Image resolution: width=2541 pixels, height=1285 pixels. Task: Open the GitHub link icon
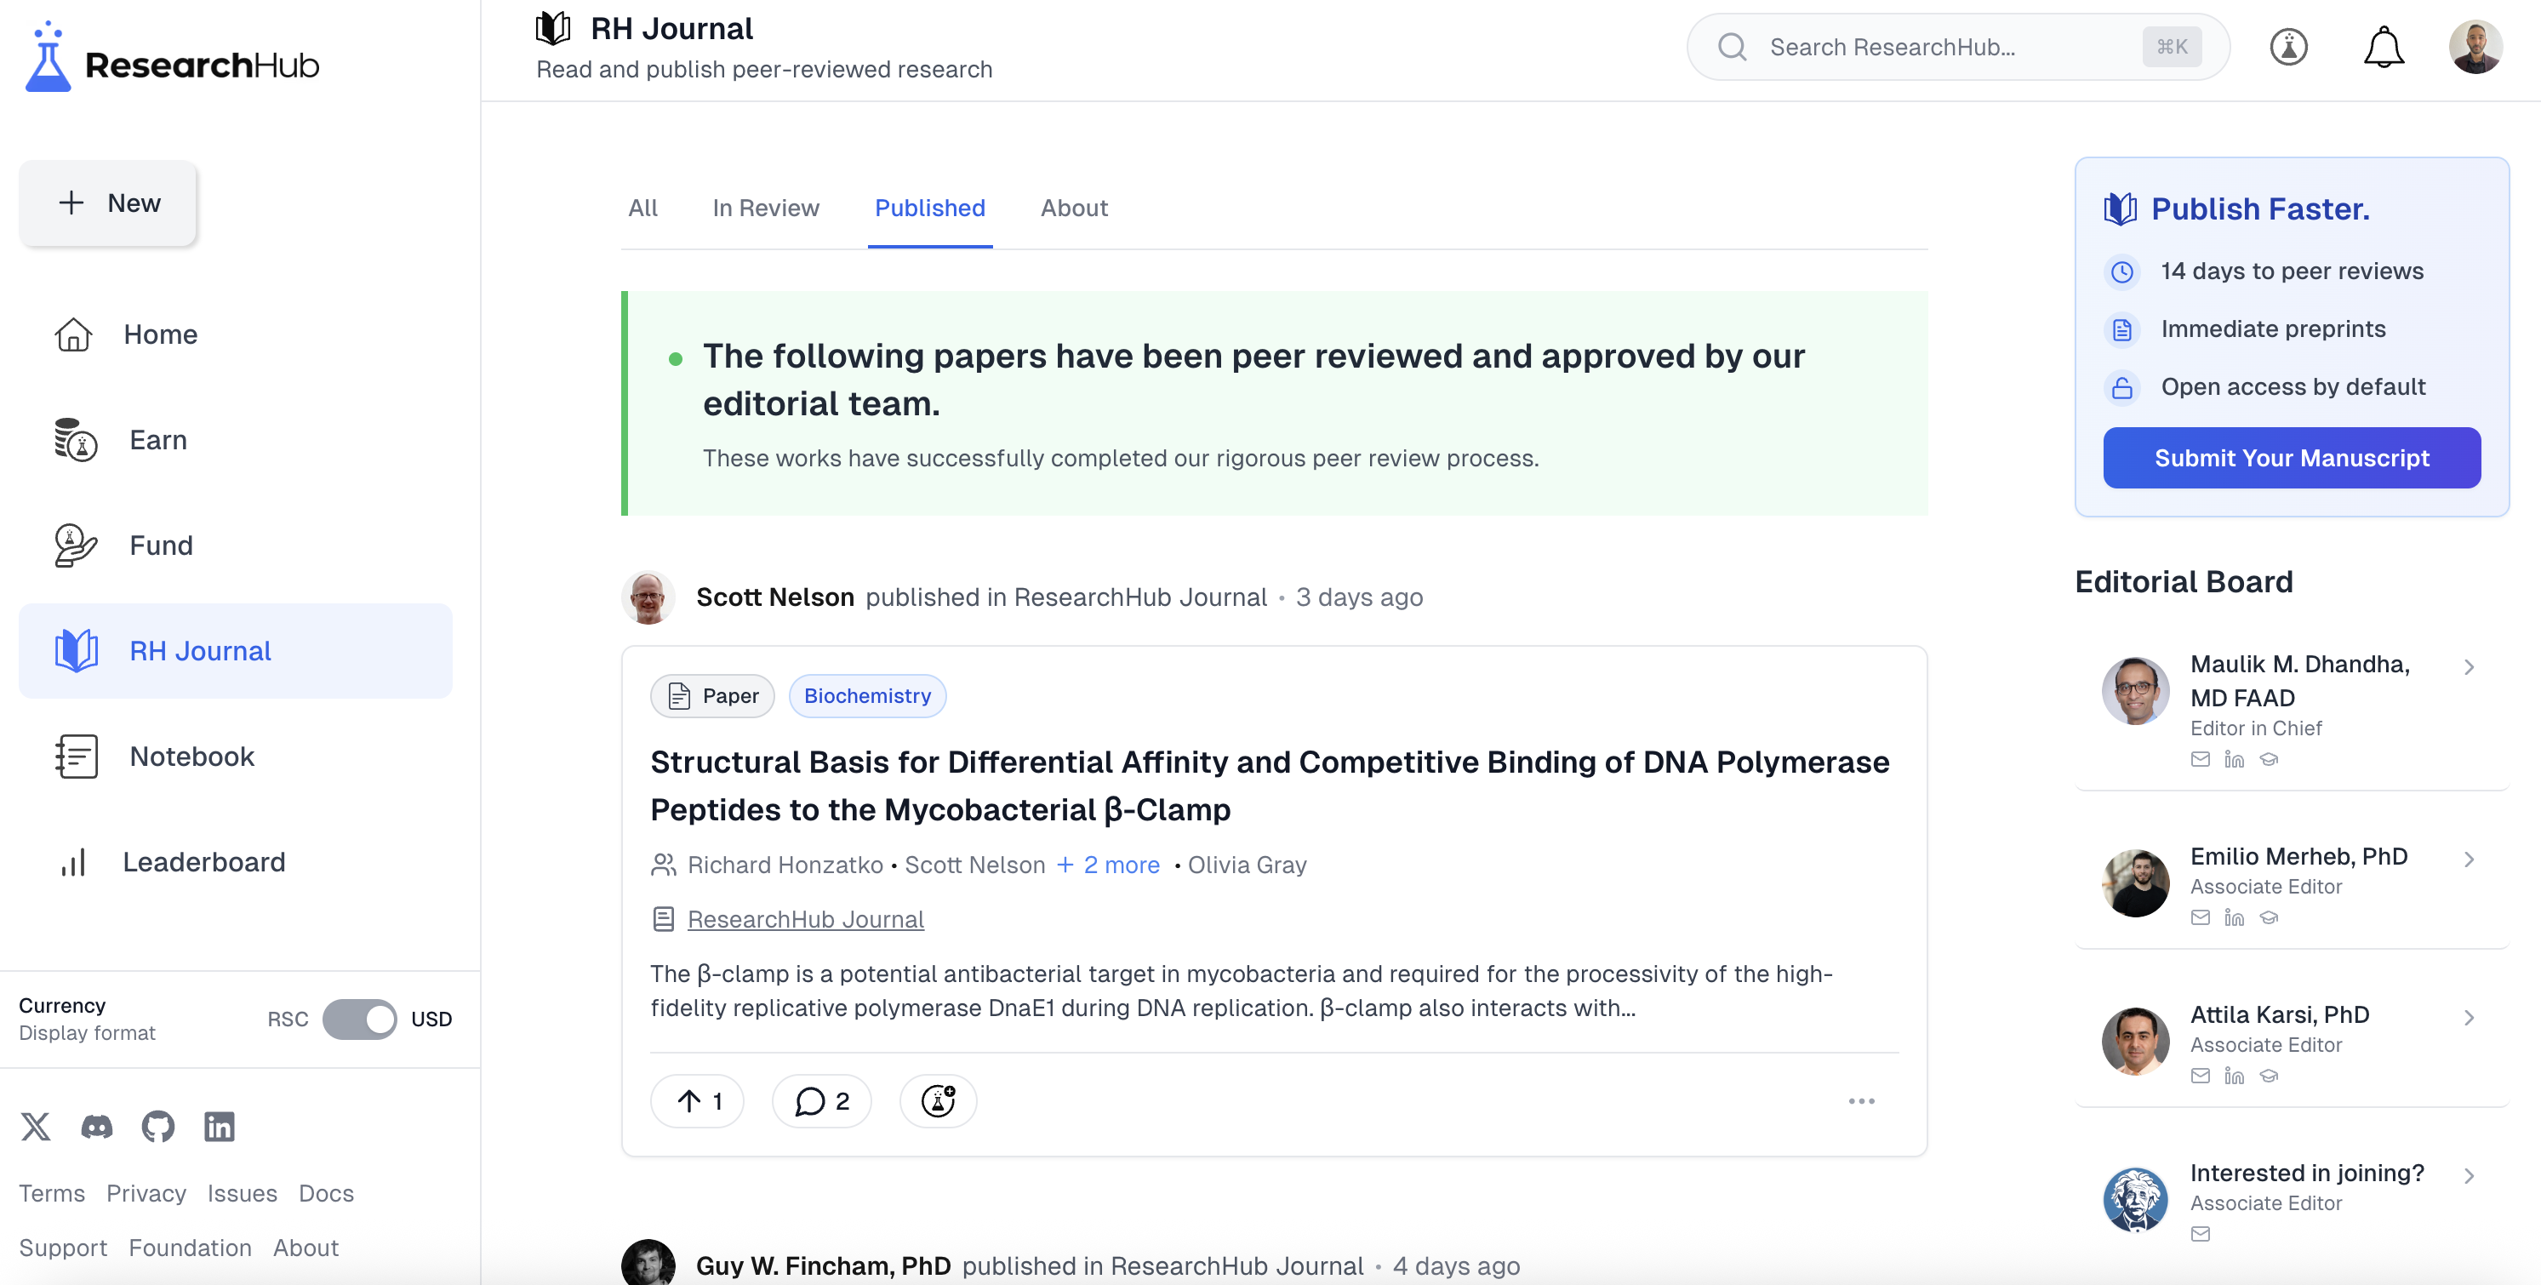(157, 1126)
